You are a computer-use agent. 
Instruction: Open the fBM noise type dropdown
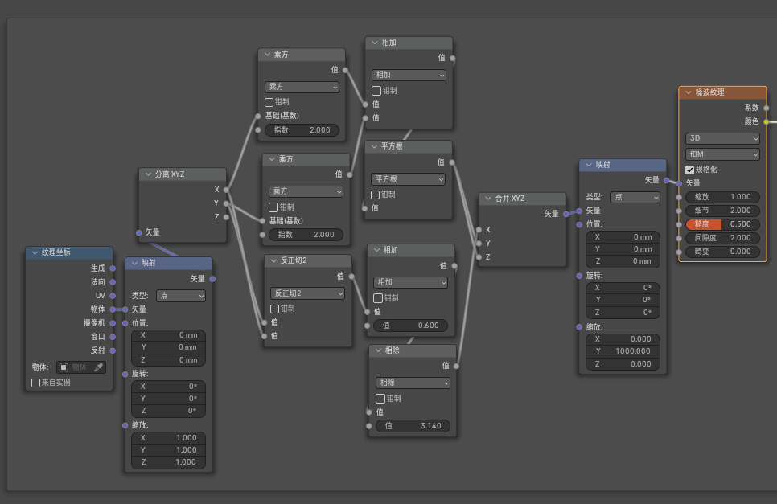[x=721, y=154]
